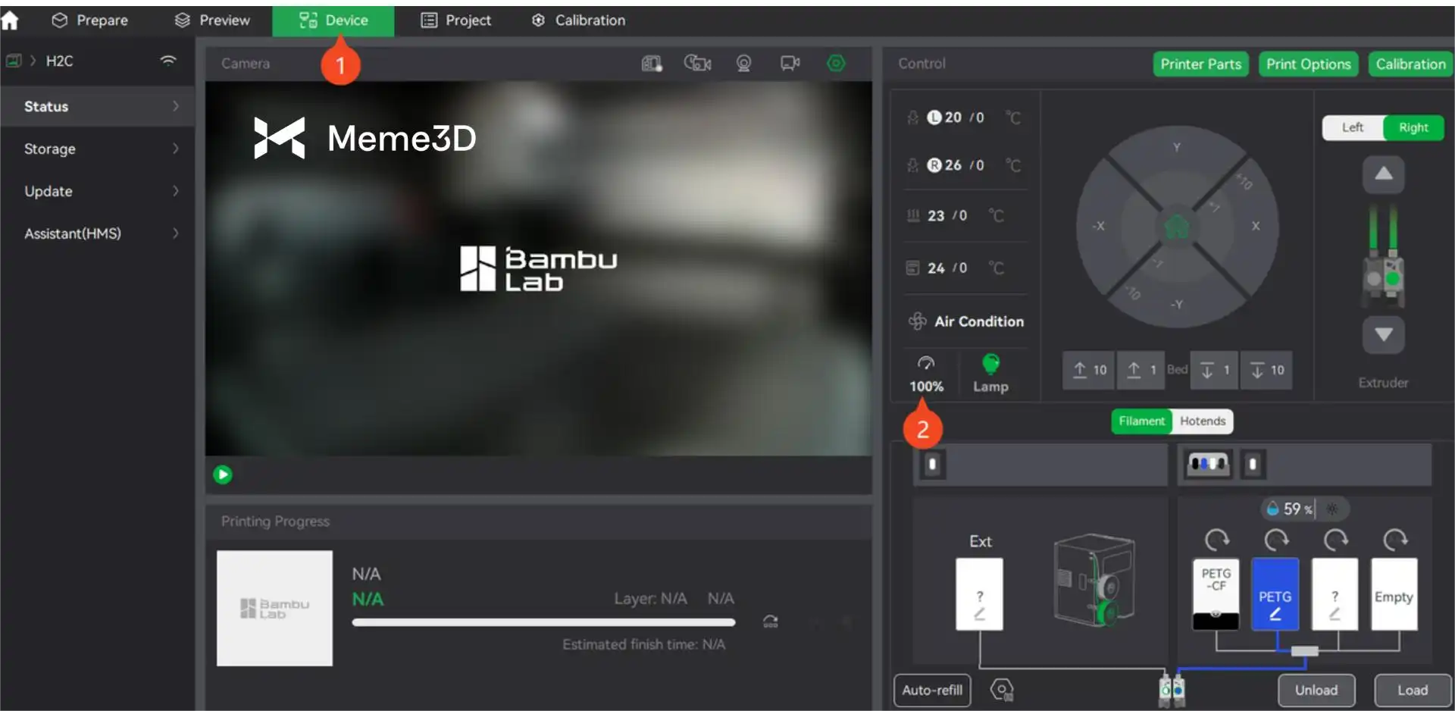Open the Calibration tab in top bar
Image resolution: width=1455 pixels, height=711 pixels.
[x=578, y=20]
